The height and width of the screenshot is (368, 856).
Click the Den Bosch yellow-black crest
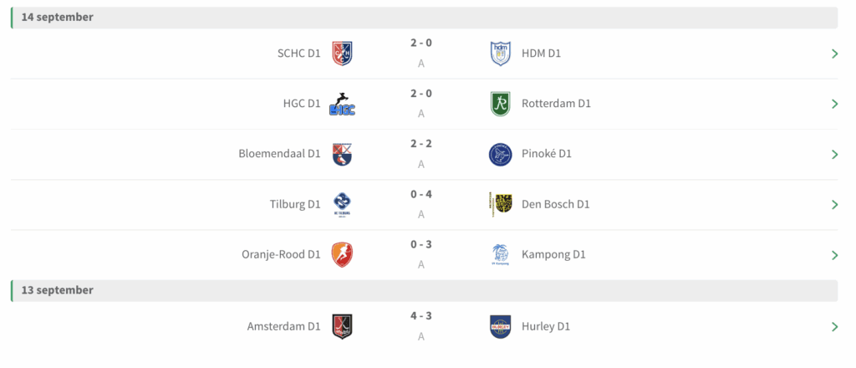pos(500,204)
